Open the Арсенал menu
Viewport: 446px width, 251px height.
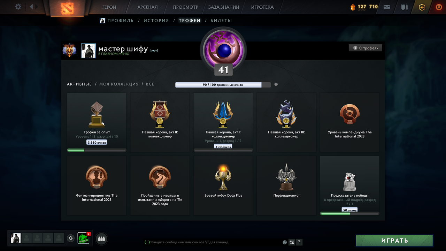click(x=147, y=7)
